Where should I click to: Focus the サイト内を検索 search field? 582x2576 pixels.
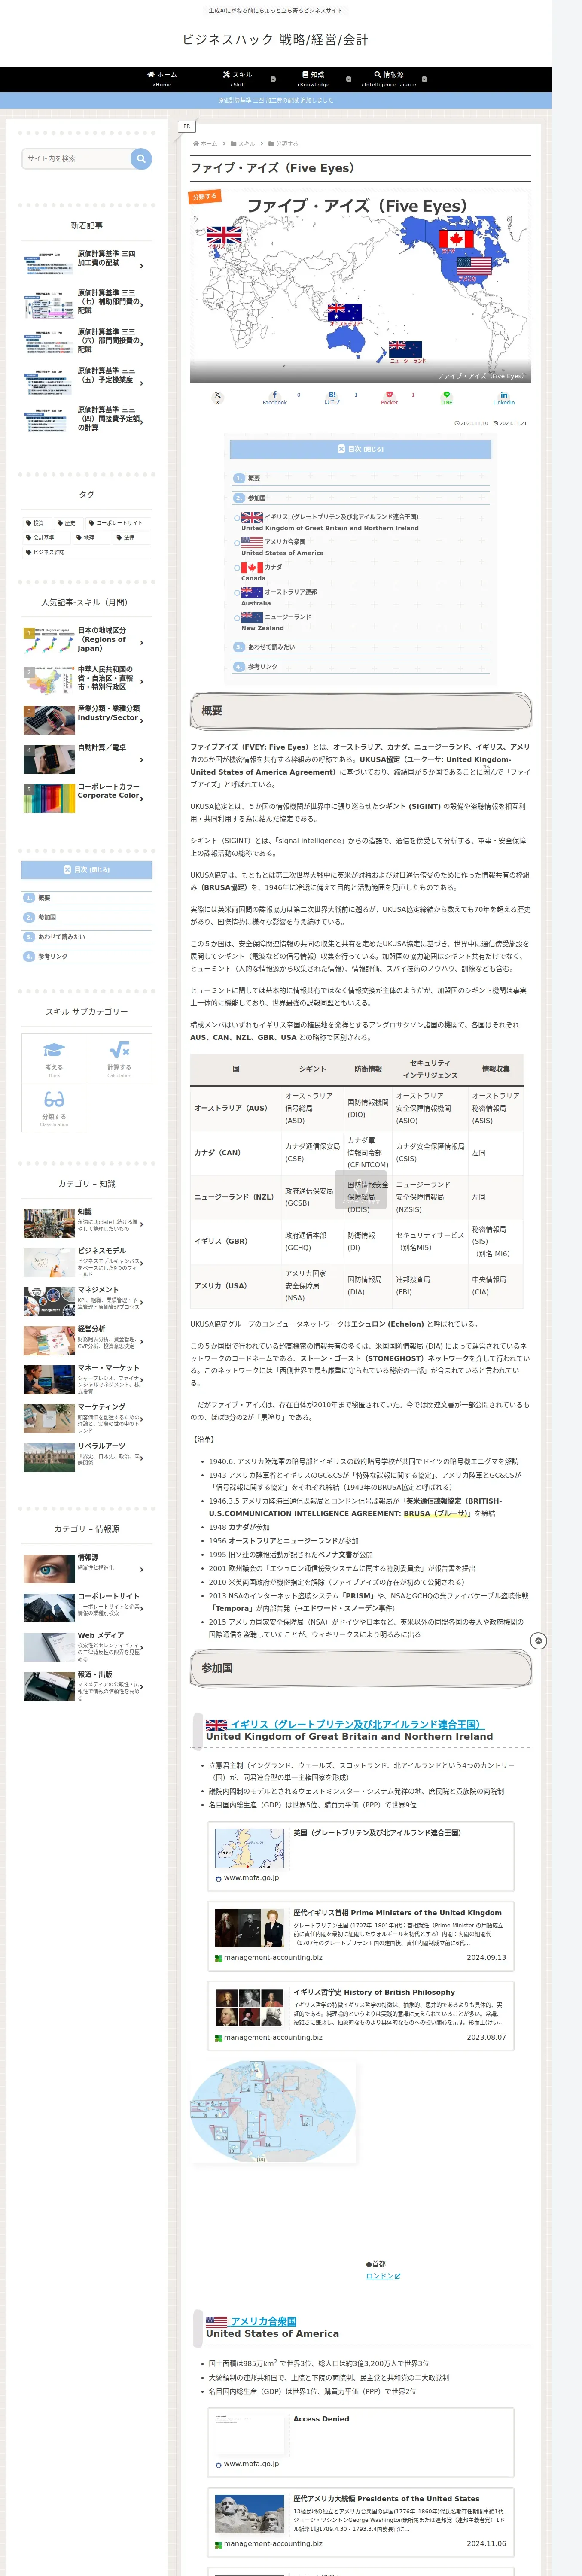pyautogui.click(x=76, y=158)
